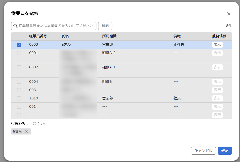Mark the checkbox for employee 1010
The image size is (240, 162).
(19, 98)
